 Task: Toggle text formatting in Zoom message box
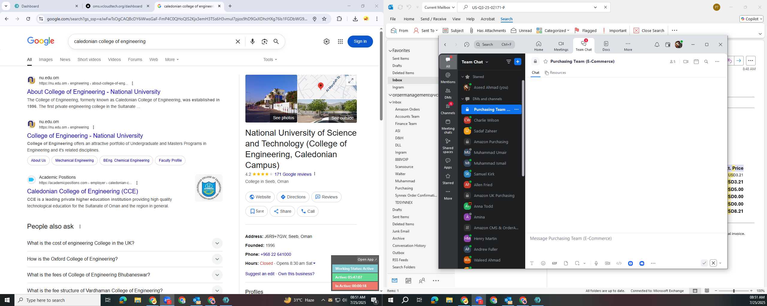click(532, 263)
